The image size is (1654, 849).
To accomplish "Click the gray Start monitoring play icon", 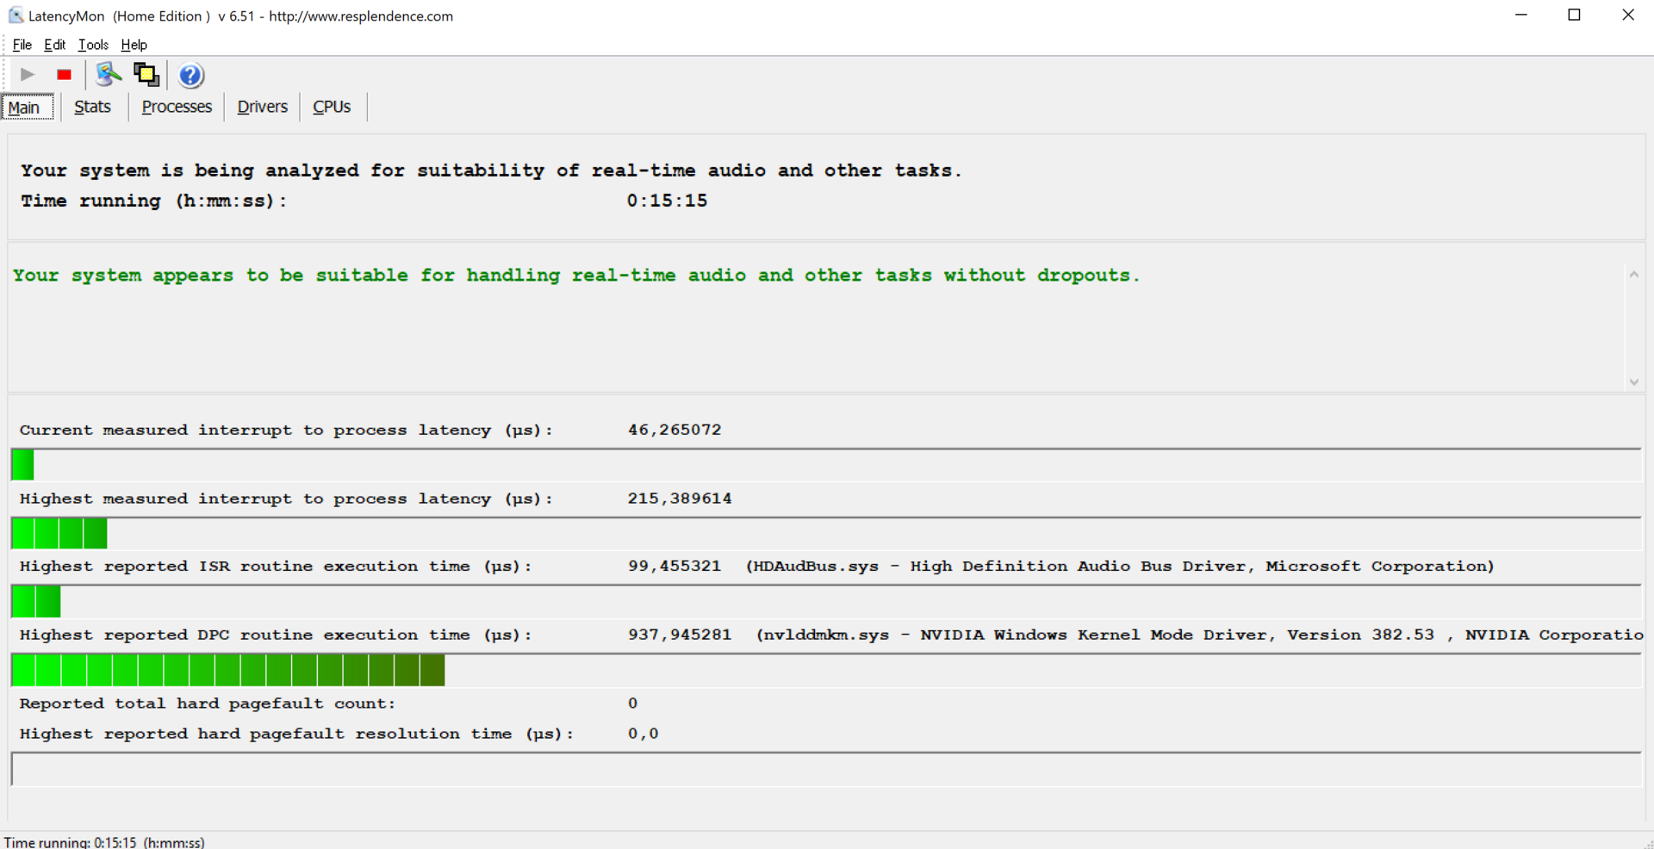I will 28,75.
